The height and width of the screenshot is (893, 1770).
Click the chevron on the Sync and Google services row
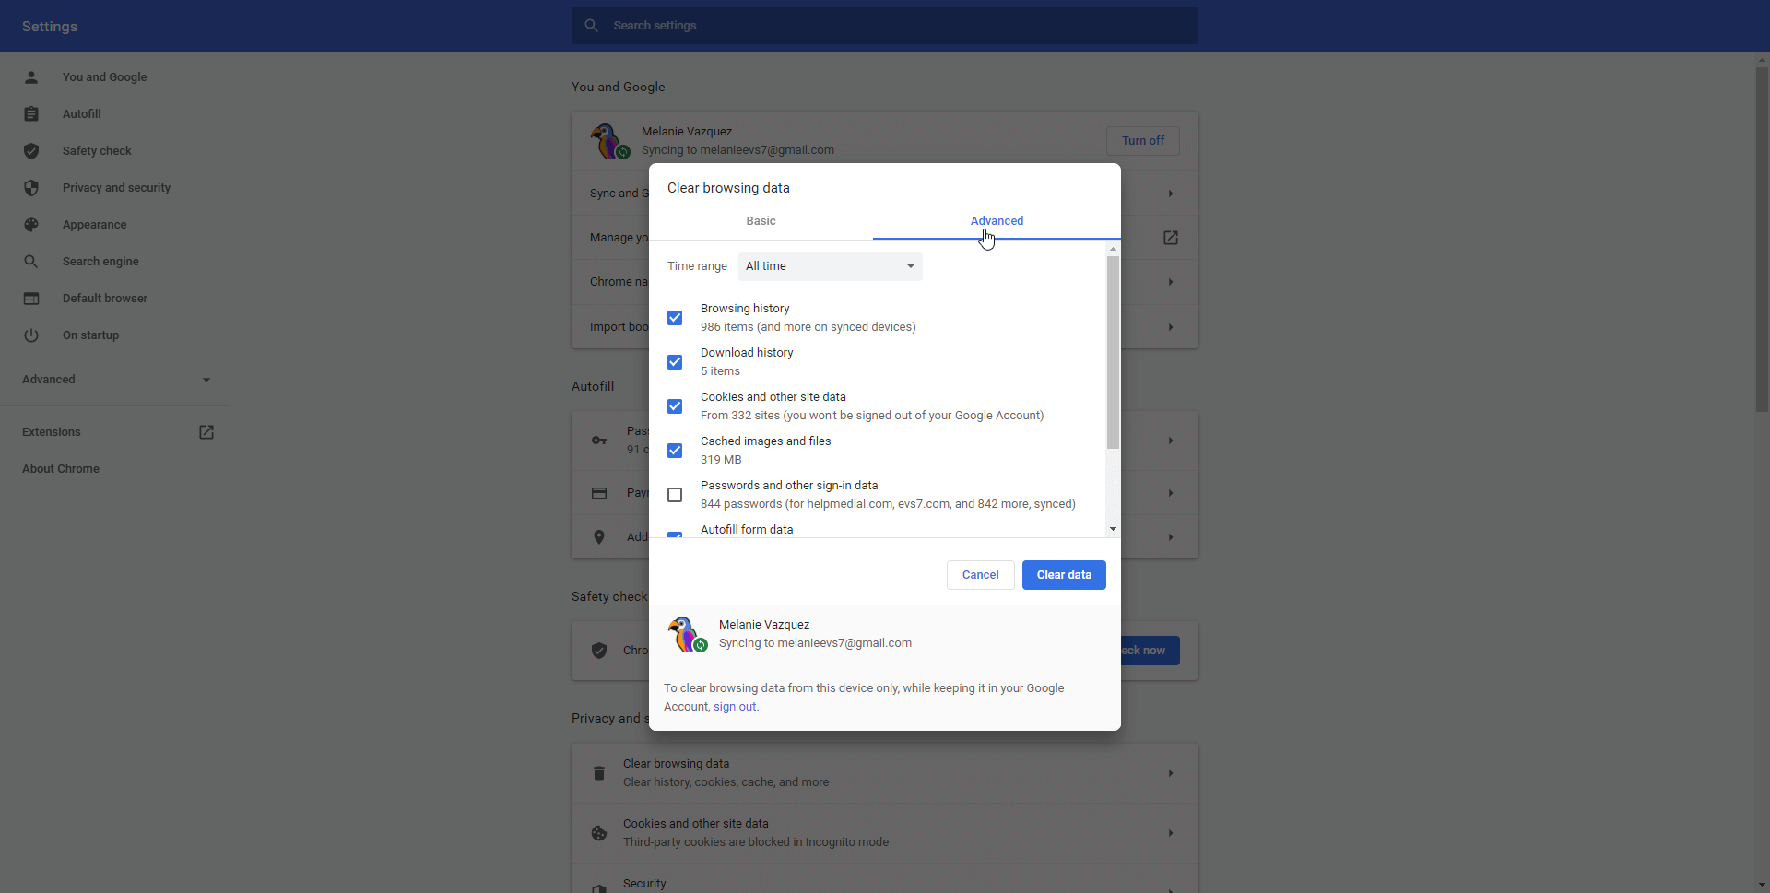tap(1171, 194)
